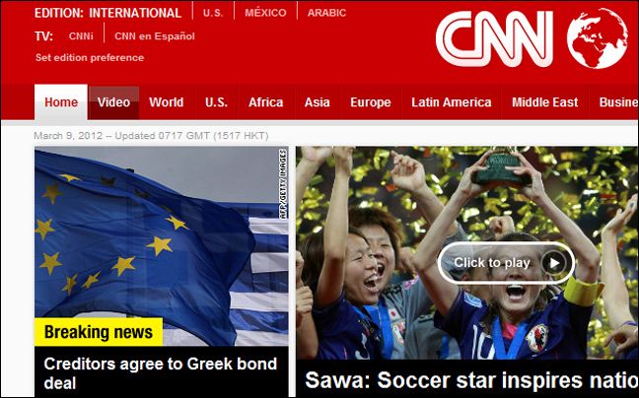Click the CNN logo

494,38
